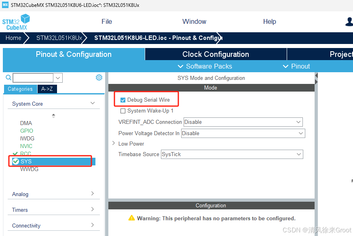The height and width of the screenshot is (236, 353).
Task: Open the user account icon
Action: point(349,21)
